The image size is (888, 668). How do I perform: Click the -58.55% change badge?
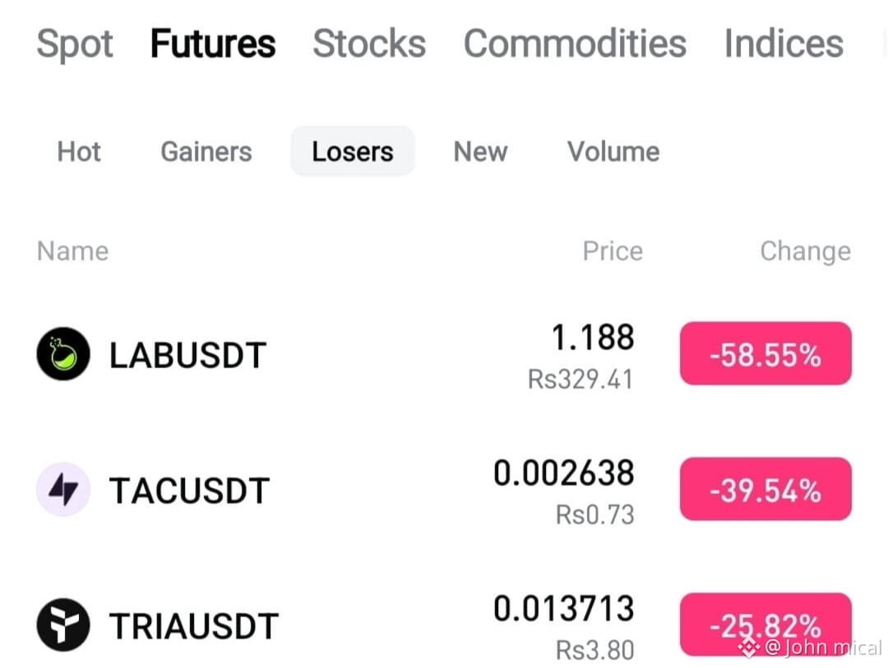point(765,354)
